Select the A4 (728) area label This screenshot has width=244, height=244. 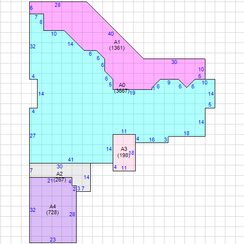(x=53, y=209)
